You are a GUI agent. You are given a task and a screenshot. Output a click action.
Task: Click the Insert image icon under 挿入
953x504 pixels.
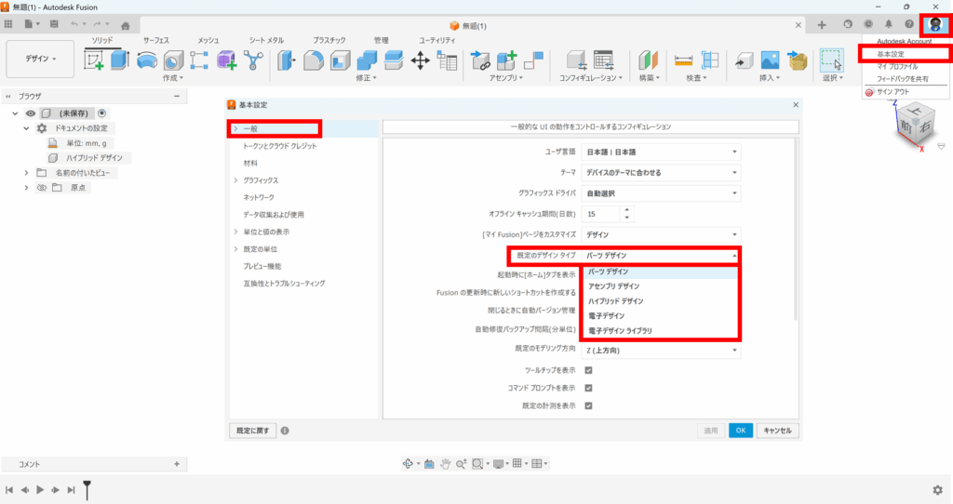pyautogui.click(x=770, y=60)
